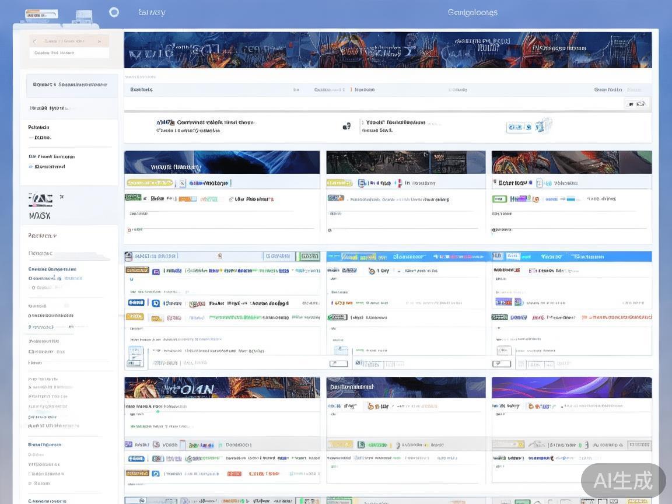Screen dimensions: 672x504
Task: Click the green tag badge under the red creature banner
Action: 499,199
